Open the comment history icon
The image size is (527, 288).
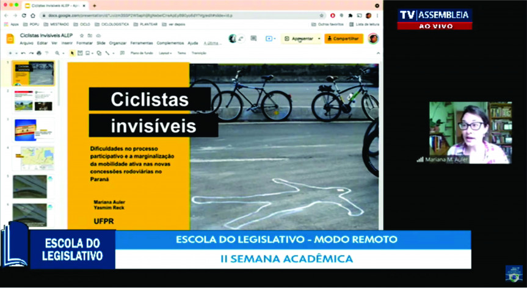(253, 38)
